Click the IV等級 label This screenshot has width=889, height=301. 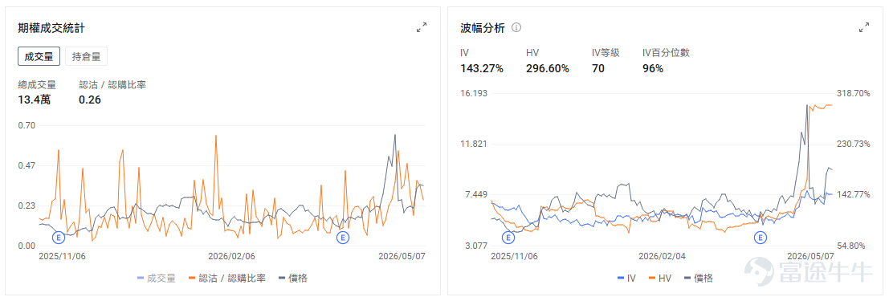(x=606, y=53)
